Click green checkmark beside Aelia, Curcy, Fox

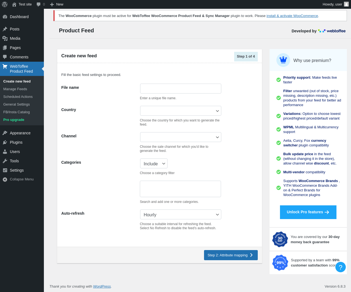(279, 143)
